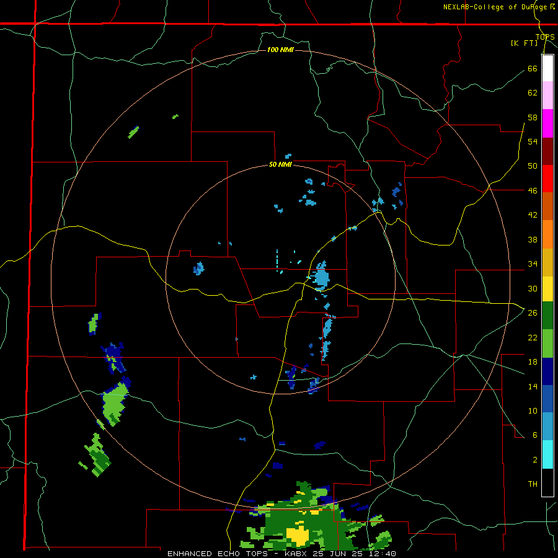This screenshot has height=558, width=558.
Task: Click the navy legend swatch between 18 and 14
Action: pyautogui.click(x=547, y=371)
